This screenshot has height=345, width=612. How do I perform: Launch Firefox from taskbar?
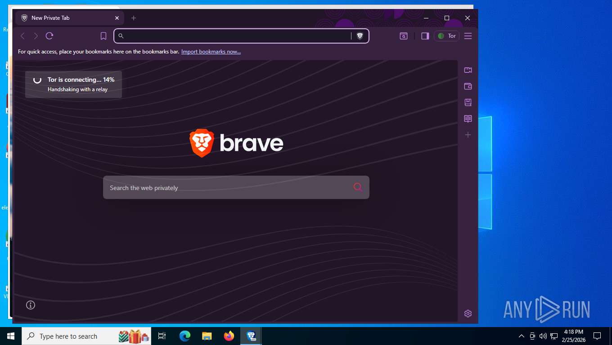229,336
